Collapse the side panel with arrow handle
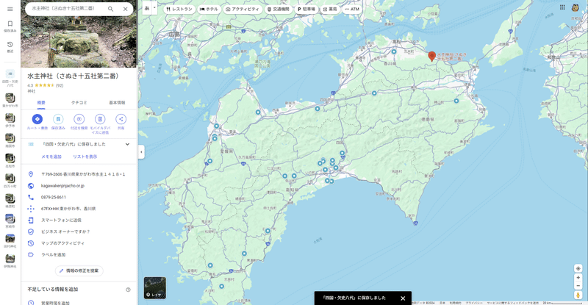The image size is (588, 305). (x=141, y=152)
